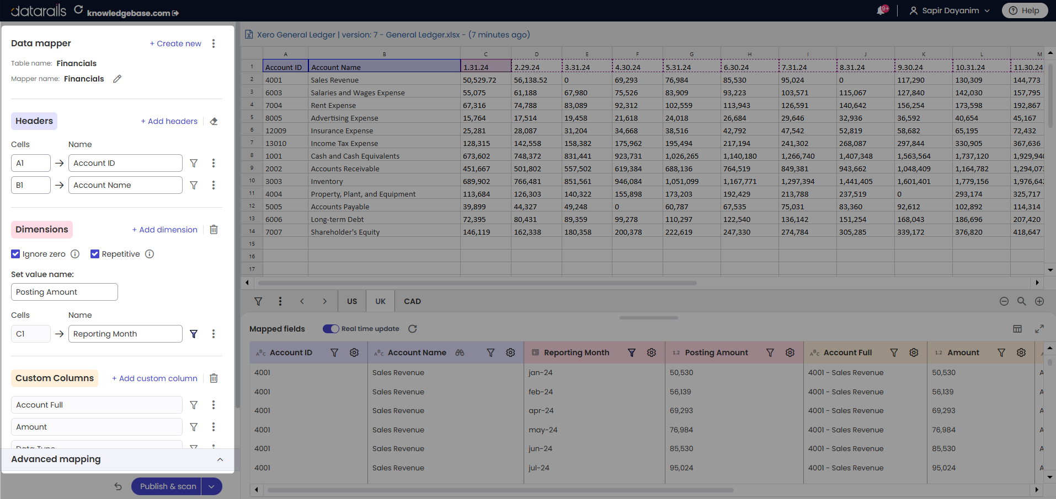Uncheck the Ignore zero checkbox
This screenshot has height=499, width=1056.
pos(15,254)
